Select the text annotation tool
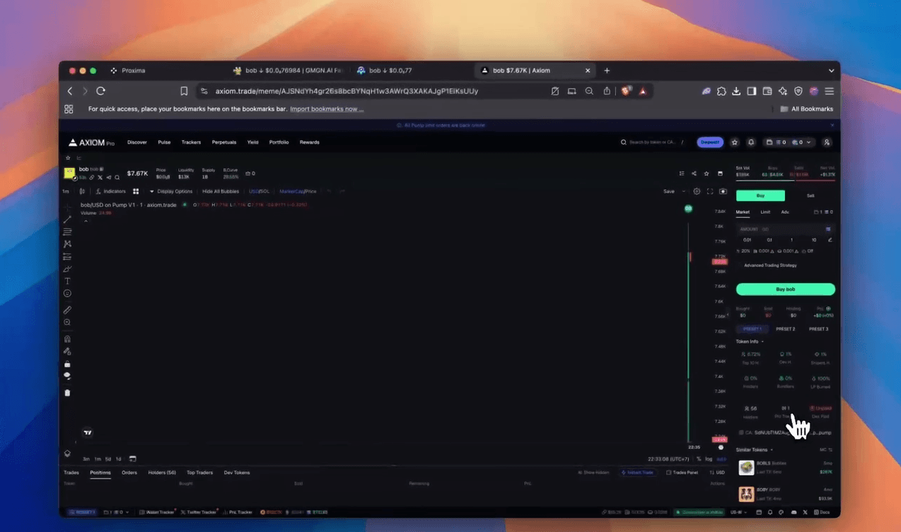901x532 pixels. click(x=67, y=281)
